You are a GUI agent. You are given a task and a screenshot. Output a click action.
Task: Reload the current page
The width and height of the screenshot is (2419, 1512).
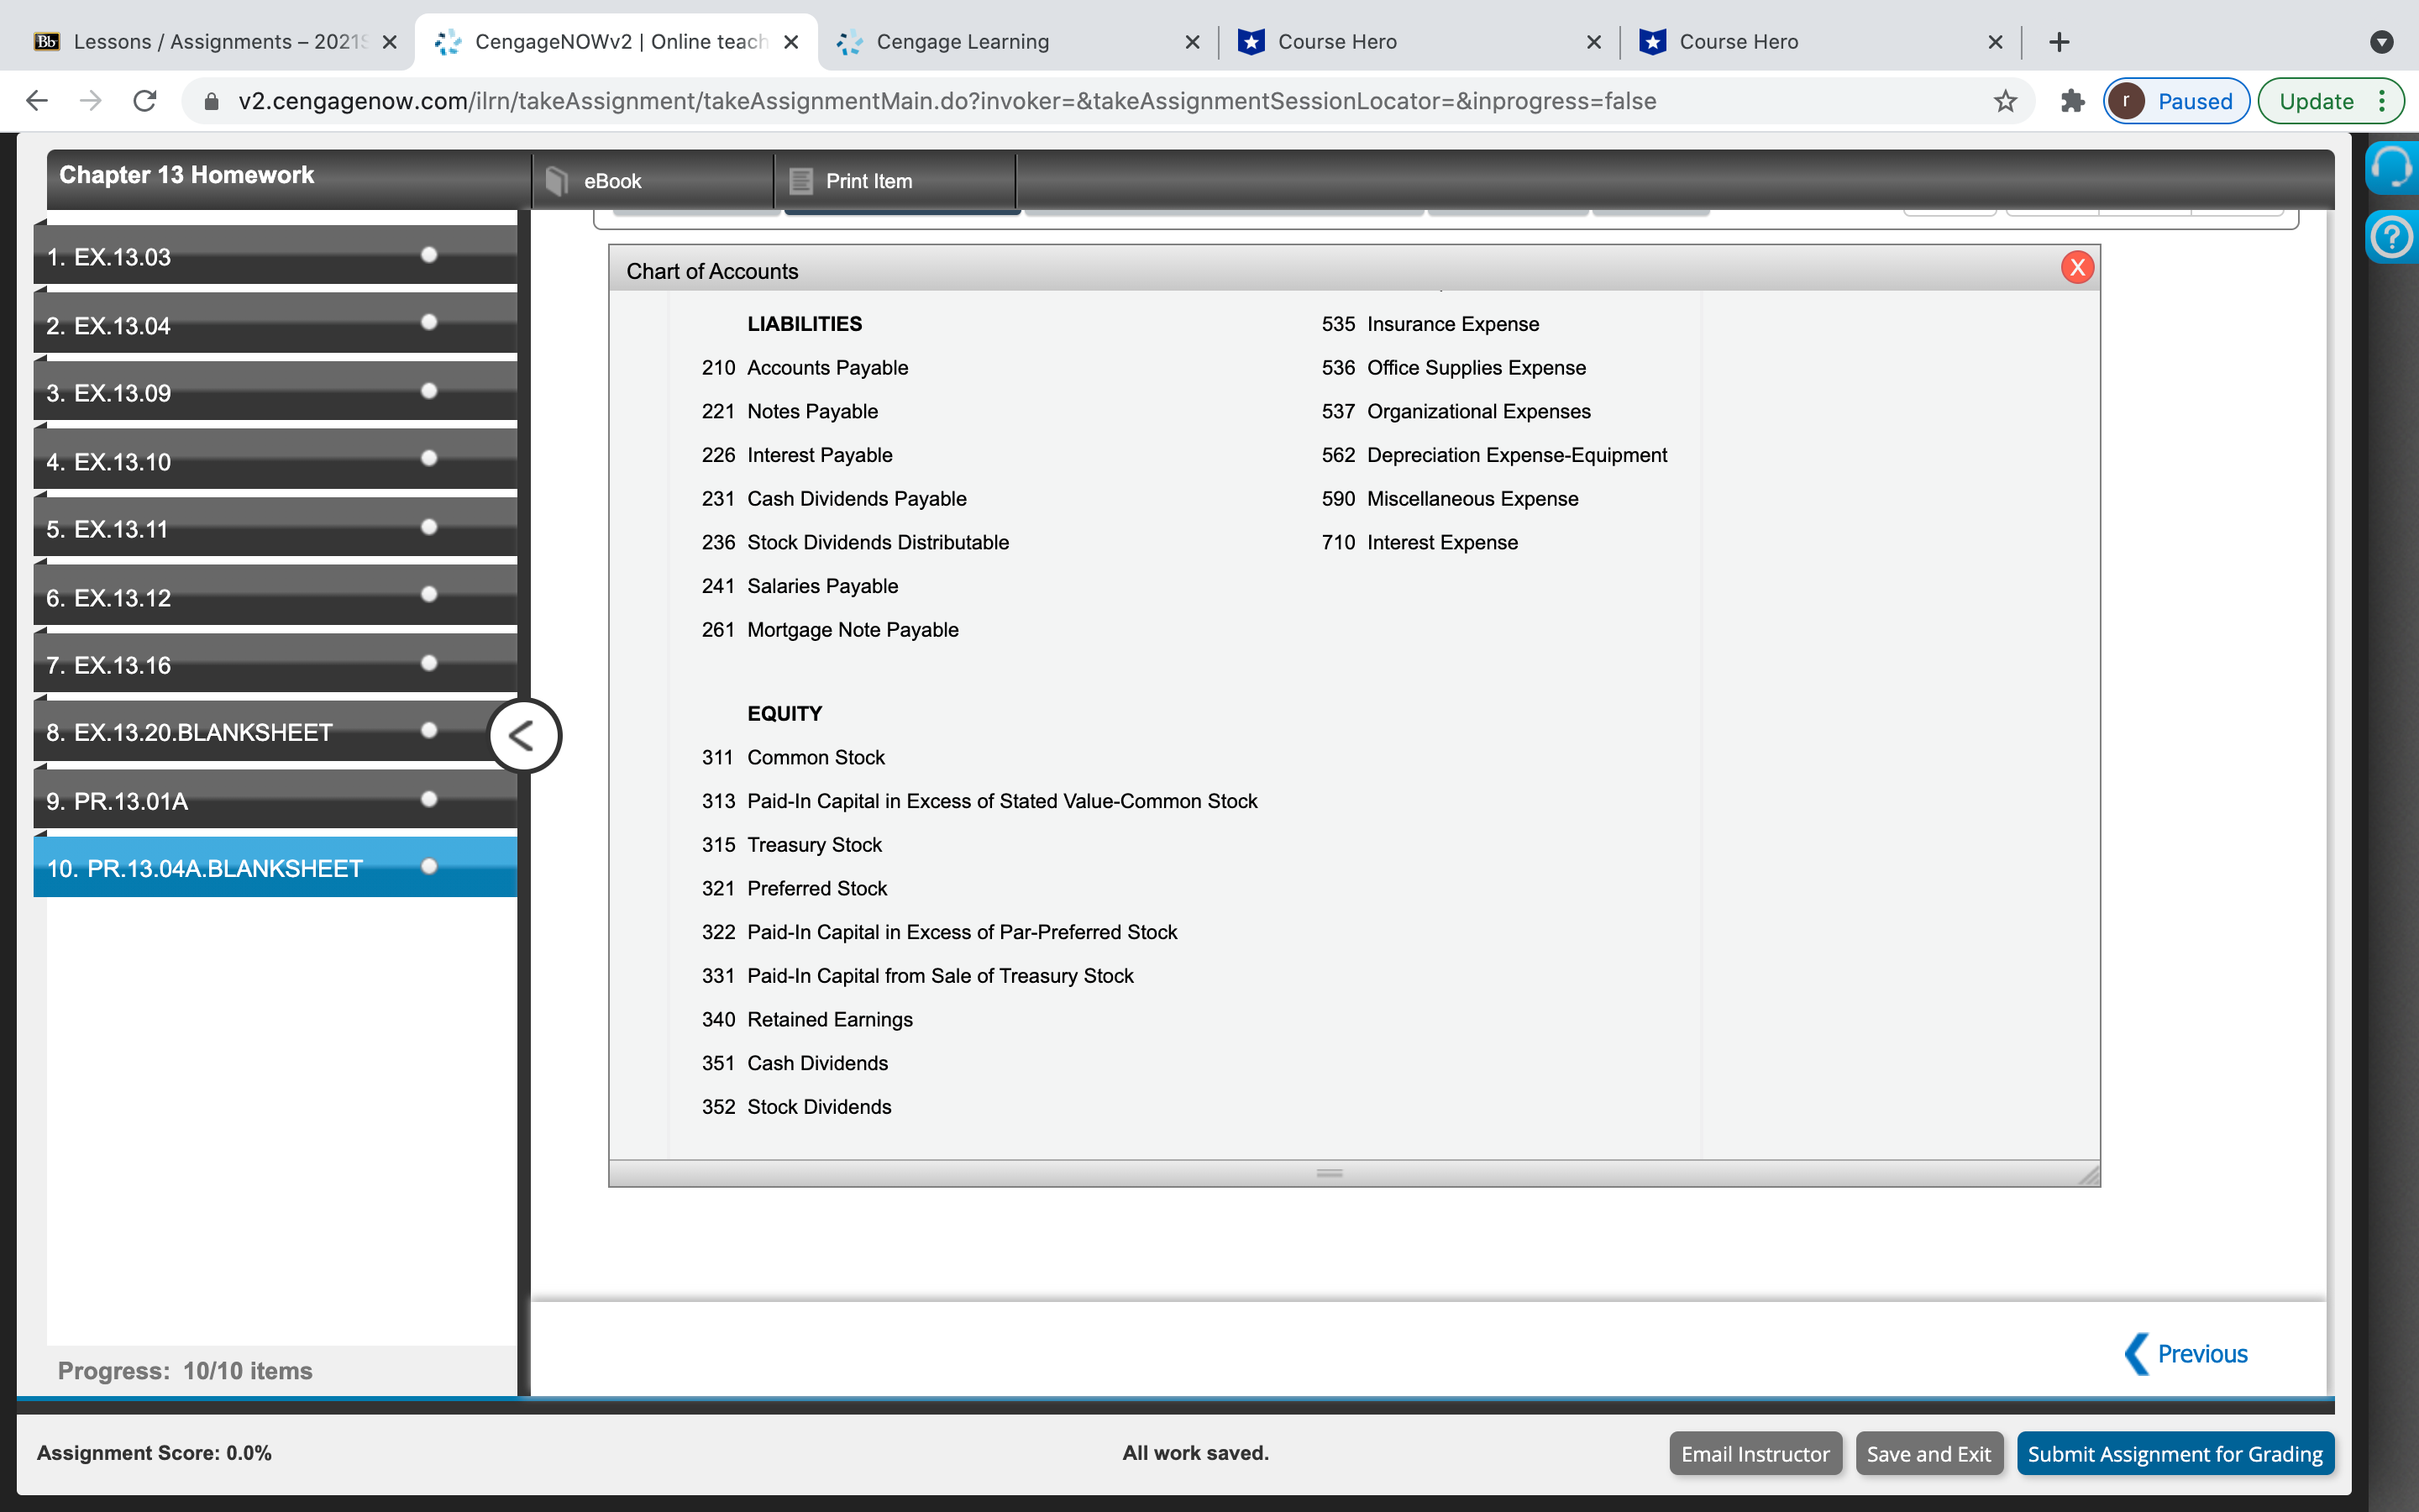coord(145,101)
